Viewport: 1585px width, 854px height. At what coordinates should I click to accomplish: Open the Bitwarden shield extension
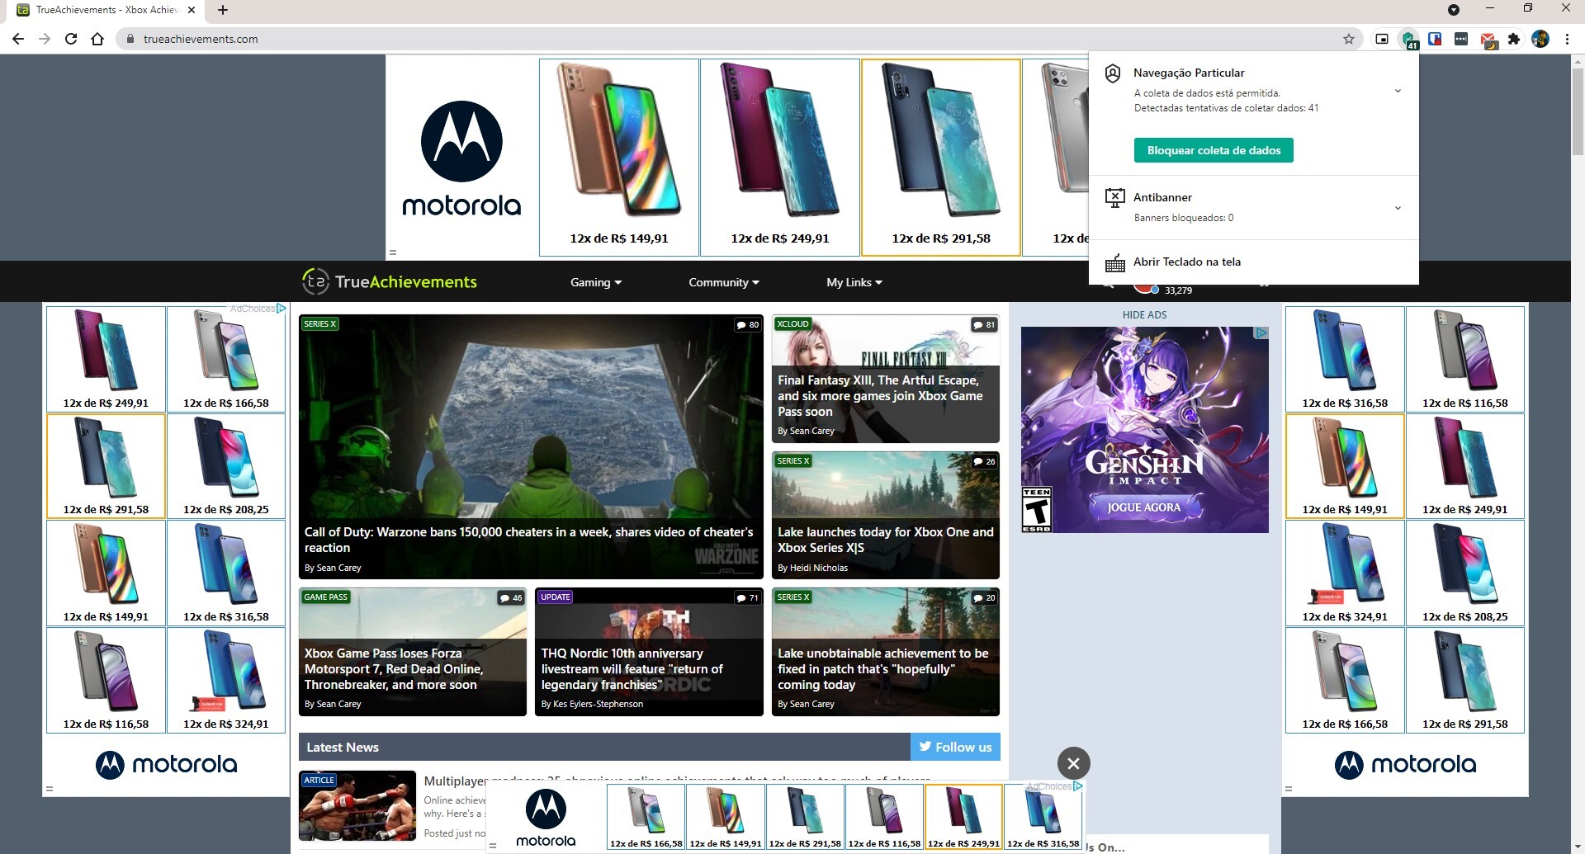[x=1435, y=39]
